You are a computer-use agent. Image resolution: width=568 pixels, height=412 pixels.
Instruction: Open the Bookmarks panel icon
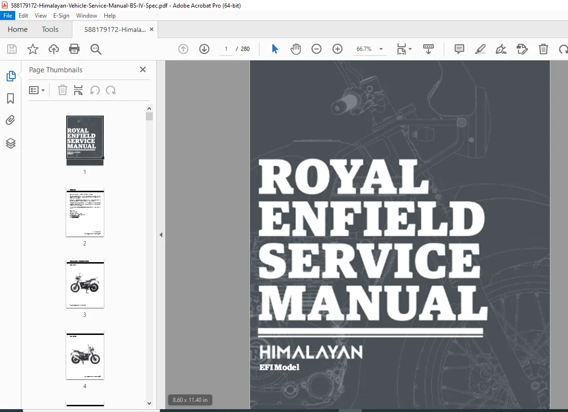tap(10, 98)
